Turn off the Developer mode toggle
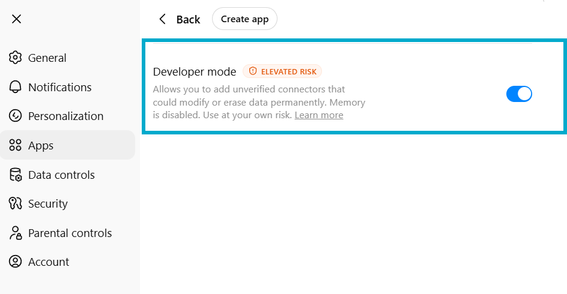Screen dimensions: 567x294 [x=519, y=94]
